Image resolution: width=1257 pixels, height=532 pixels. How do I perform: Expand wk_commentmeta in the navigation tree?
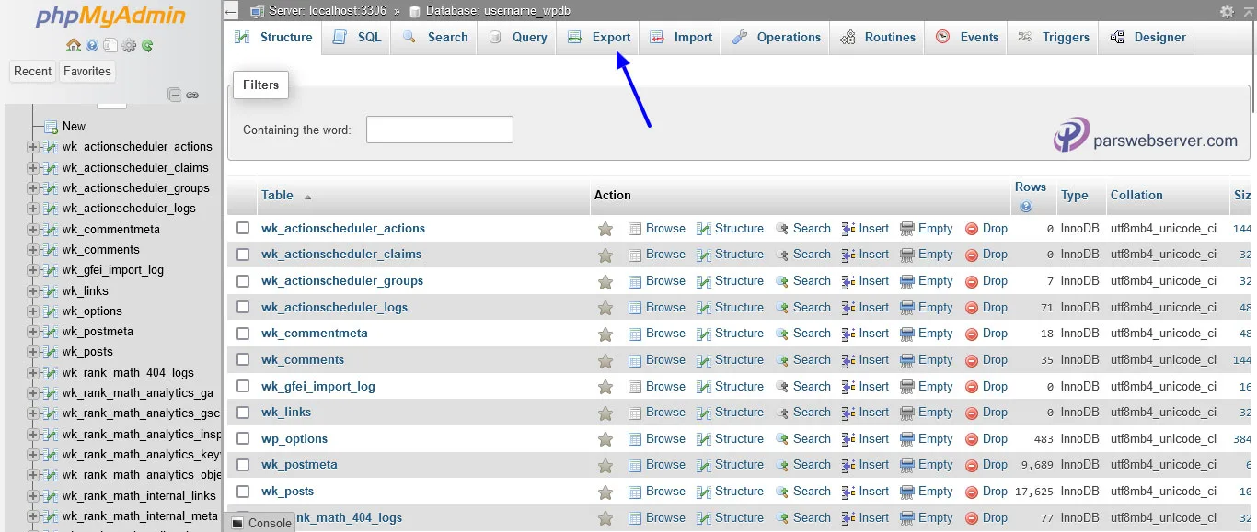pyautogui.click(x=33, y=229)
